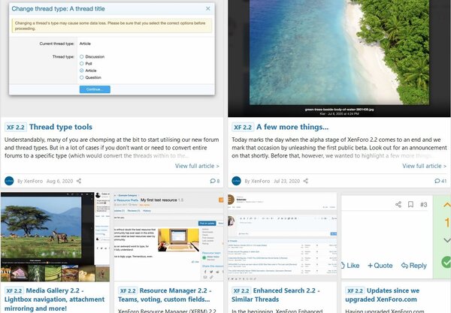The width and height of the screenshot is (451, 313).
Task: Click XenForo avatar on A few more things post
Action: coord(237,181)
